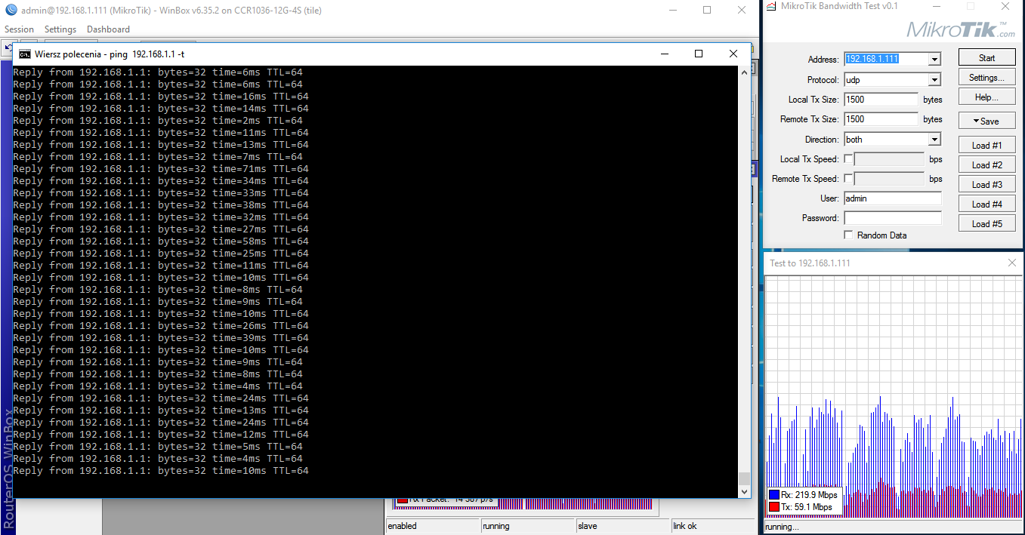Open the Direction dropdown

934,140
